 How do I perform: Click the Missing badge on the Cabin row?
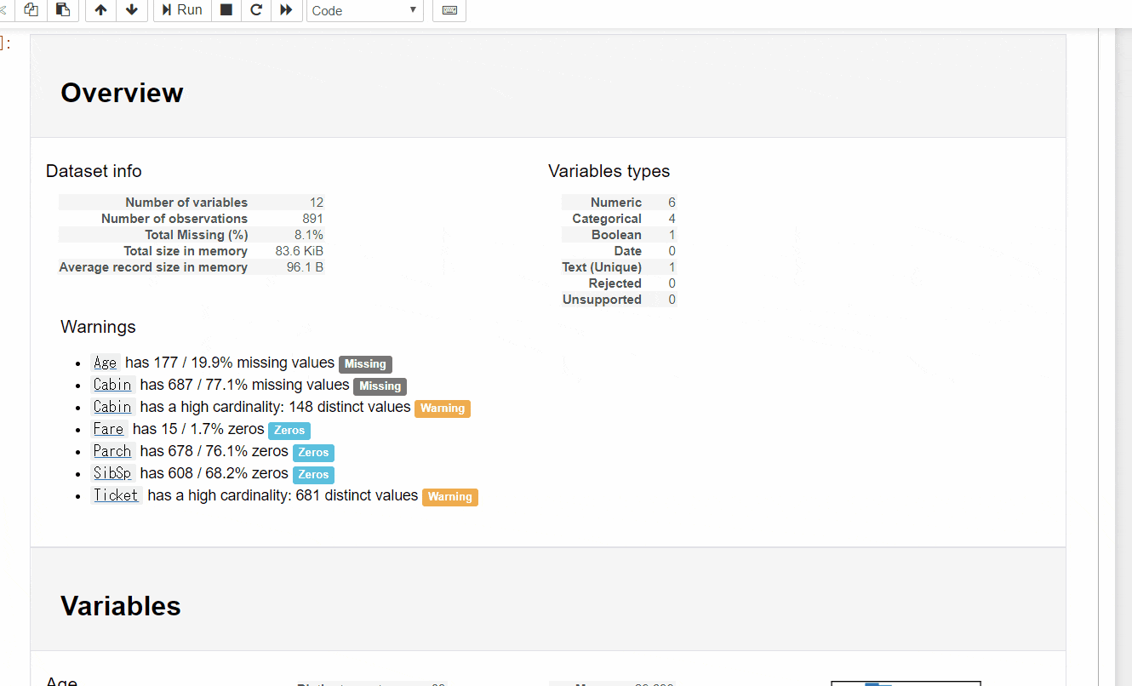click(x=380, y=386)
